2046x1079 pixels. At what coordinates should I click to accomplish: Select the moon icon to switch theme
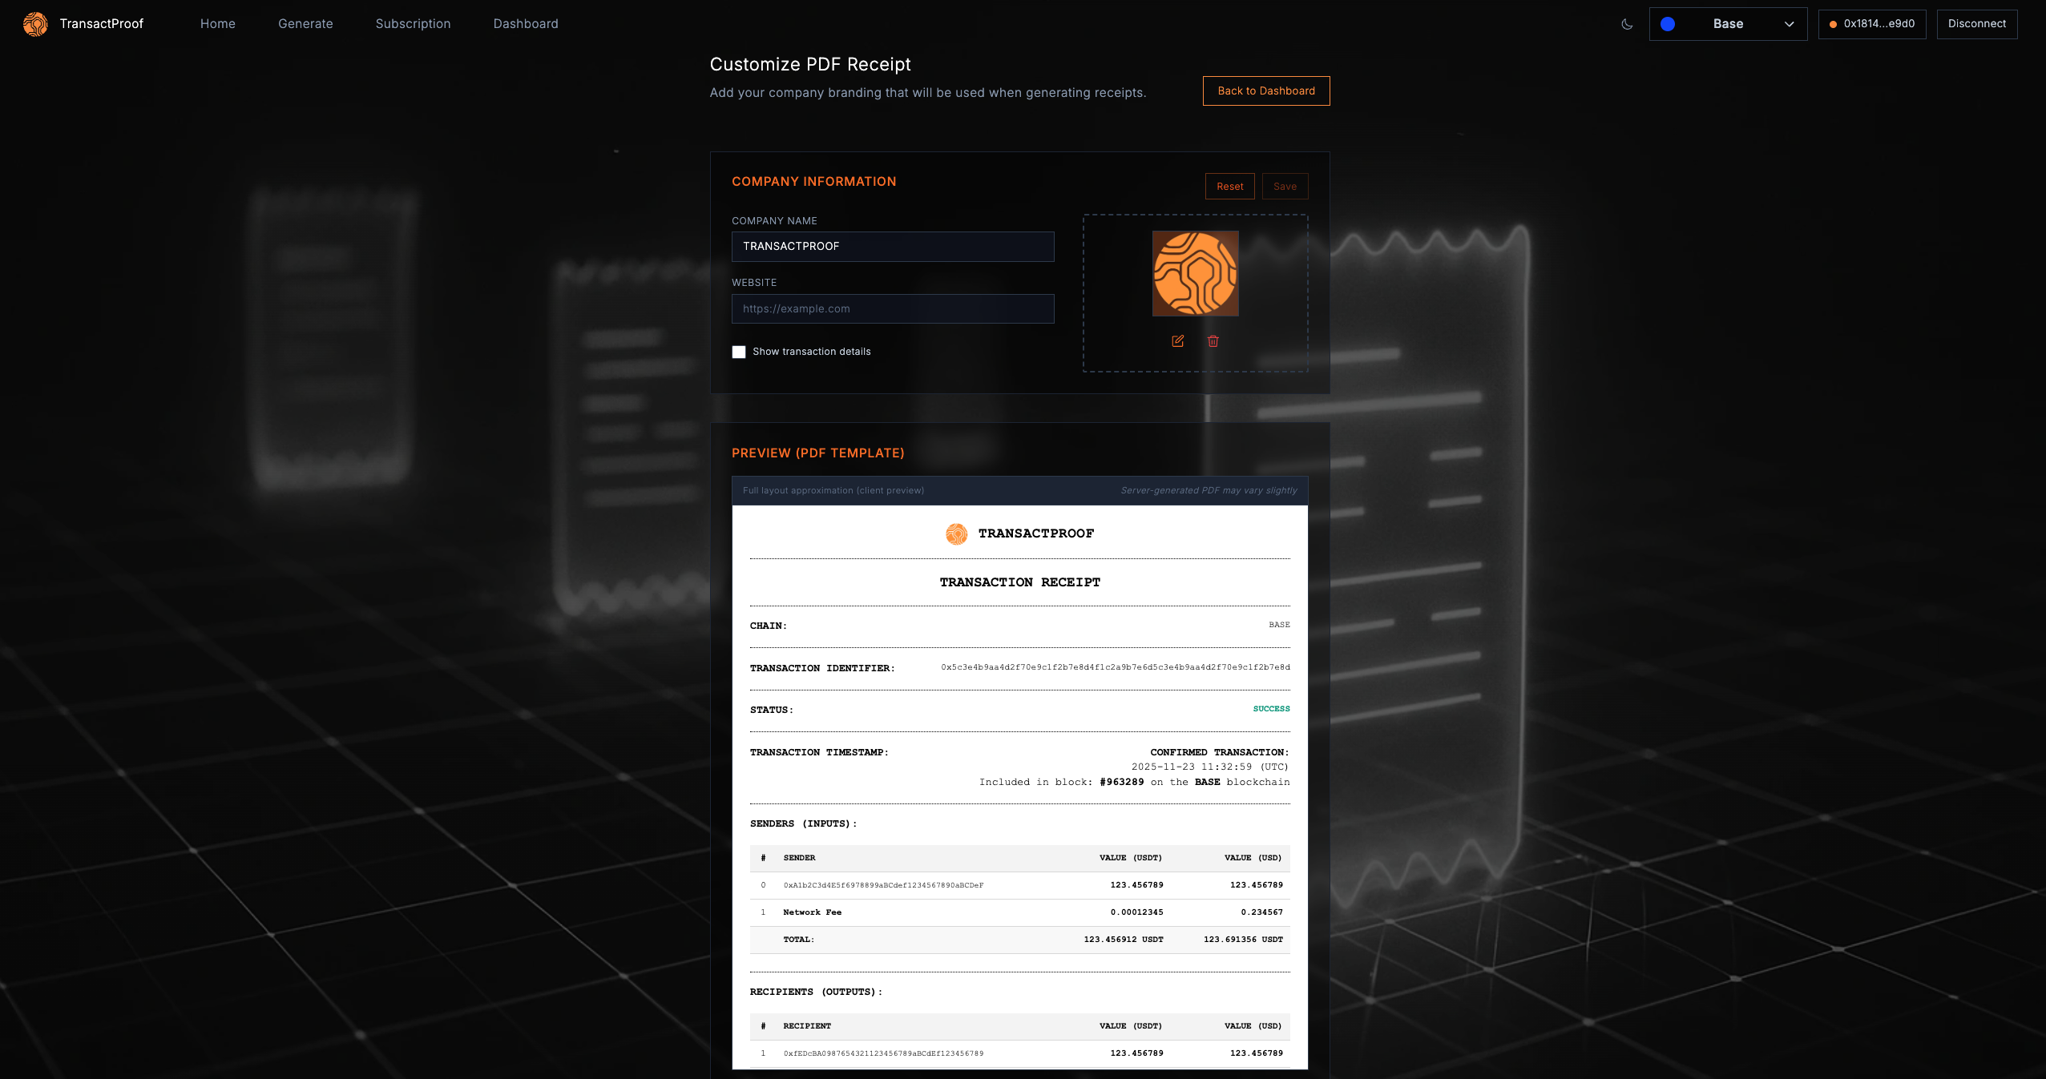pos(1627,24)
